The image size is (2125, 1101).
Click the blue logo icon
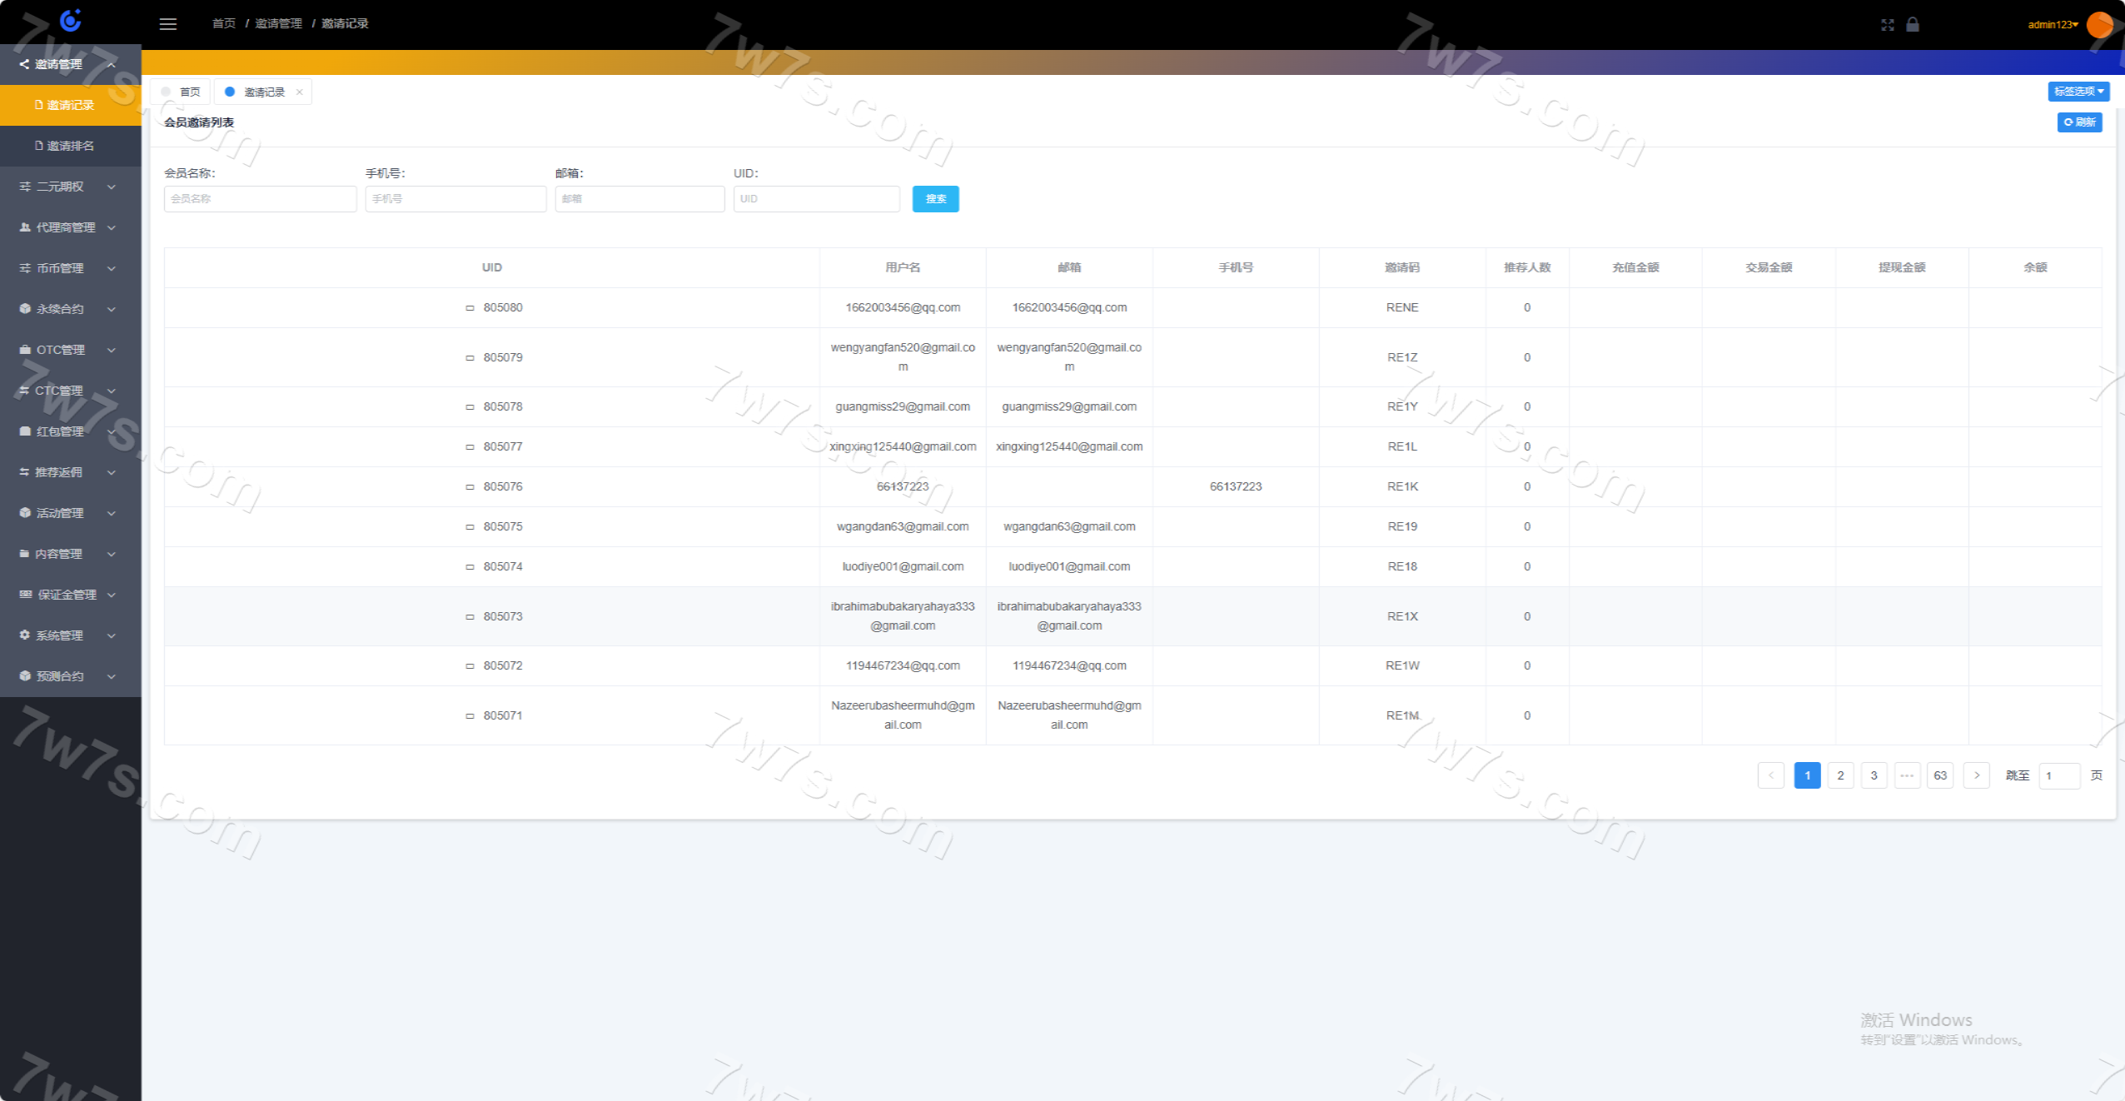pos(71,20)
